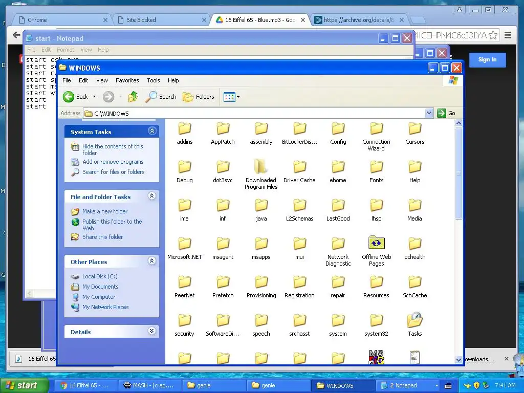The width and height of the screenshot is (524, 393).
Task: Open Format menu in Notepad window
Action: coord(65,50)
